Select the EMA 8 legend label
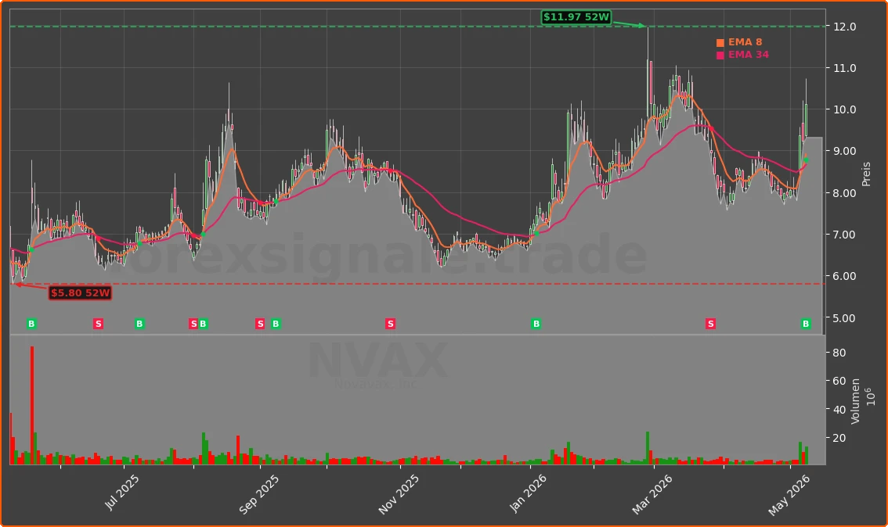Viewport: 888px width, 527px height. 745,42
